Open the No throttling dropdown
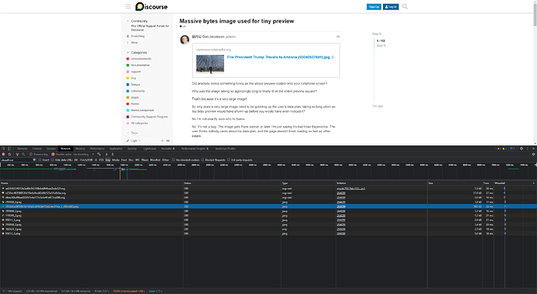 tap(83, 154)
